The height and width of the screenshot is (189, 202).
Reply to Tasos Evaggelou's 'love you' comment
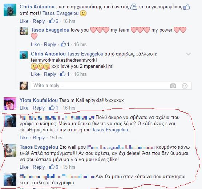pyautogui.click(x=50, y=45)
